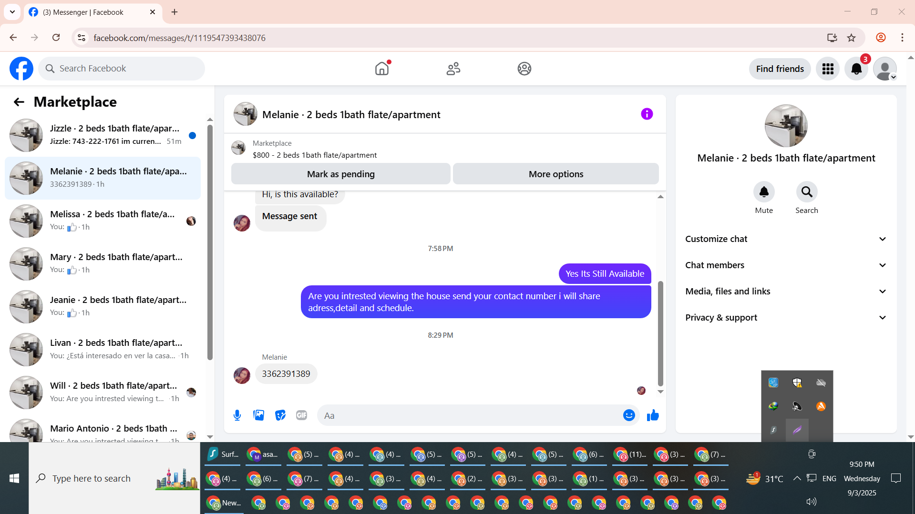Expand Customize chat section

(786, 239)
